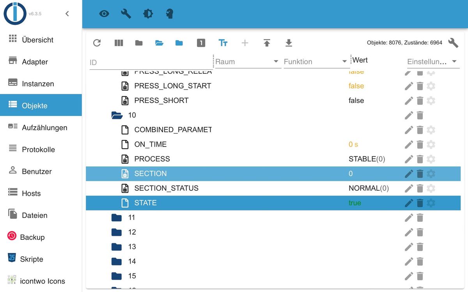Screen dimensions: 468x292
Task: Click the wrench icon in the blue header
Action: point(126,14)
